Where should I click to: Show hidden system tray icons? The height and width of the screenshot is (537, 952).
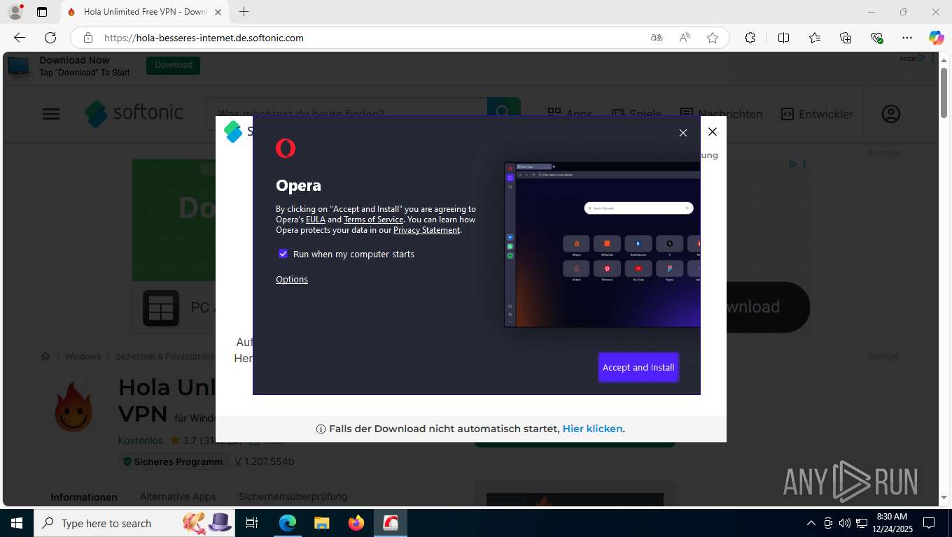point(811,523)
